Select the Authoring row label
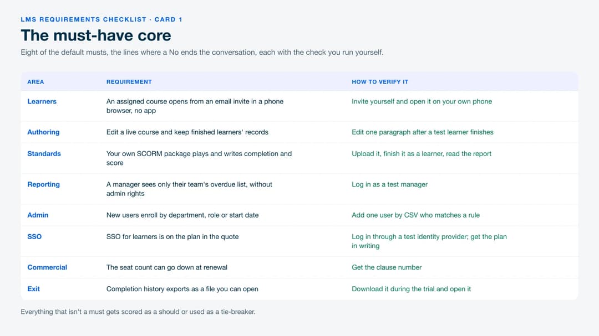This screenshot has height=336, width=599. [43, 132]
